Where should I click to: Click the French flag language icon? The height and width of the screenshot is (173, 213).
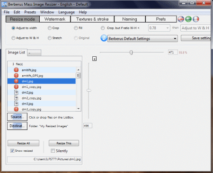pyautogui.click(x=196, y=19)
